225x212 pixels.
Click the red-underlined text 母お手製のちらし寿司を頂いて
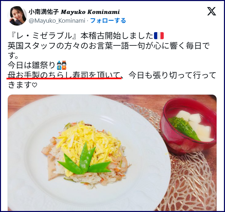(x=64, y=75)
